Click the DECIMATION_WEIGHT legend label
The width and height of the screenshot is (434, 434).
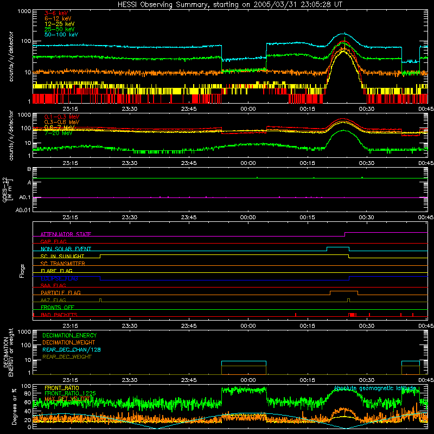coord(69,342)
